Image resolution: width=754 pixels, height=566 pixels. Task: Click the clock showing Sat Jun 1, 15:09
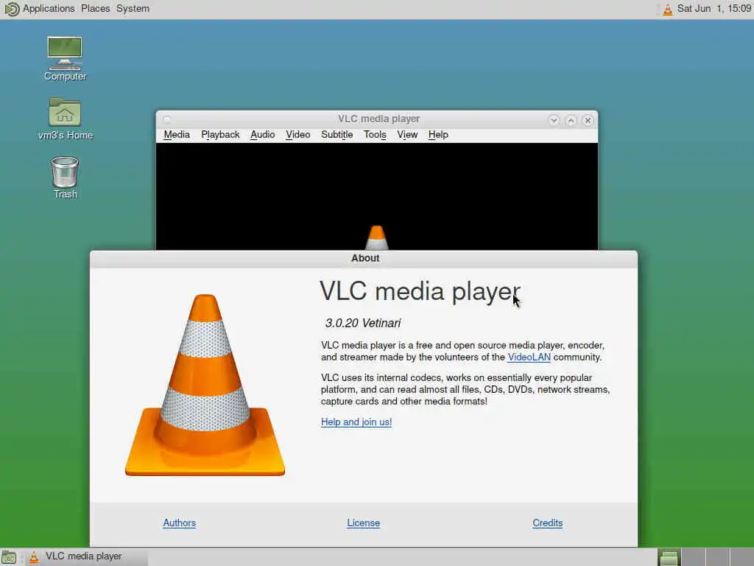point(714,9)
